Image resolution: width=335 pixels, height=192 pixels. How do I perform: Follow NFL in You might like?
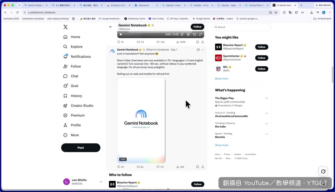coord(261,69)
